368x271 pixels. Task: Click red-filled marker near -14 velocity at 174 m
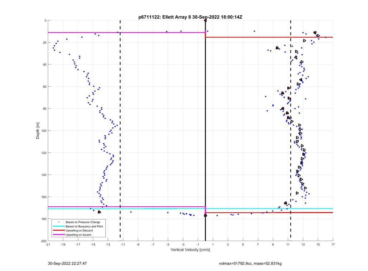click(99, 212)
